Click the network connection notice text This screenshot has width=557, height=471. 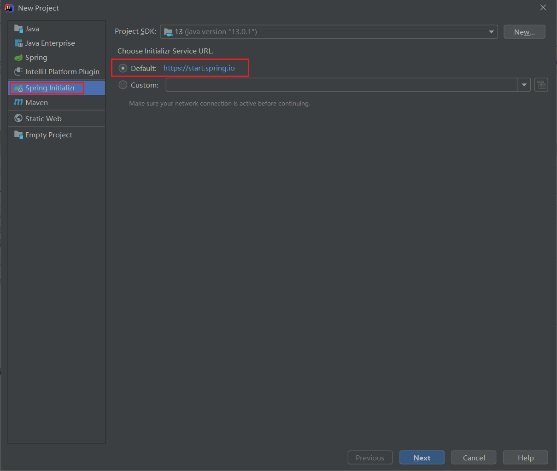[220, 103]
